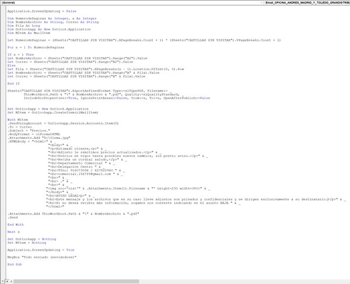Click the 'If x = 1 Then' line
The width and height of the screenshot is (350, 284).
[x=20, y=55]
